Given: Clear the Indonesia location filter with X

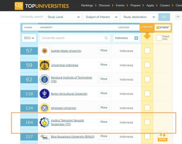Looking at the screenshot, I should (136, 38).
